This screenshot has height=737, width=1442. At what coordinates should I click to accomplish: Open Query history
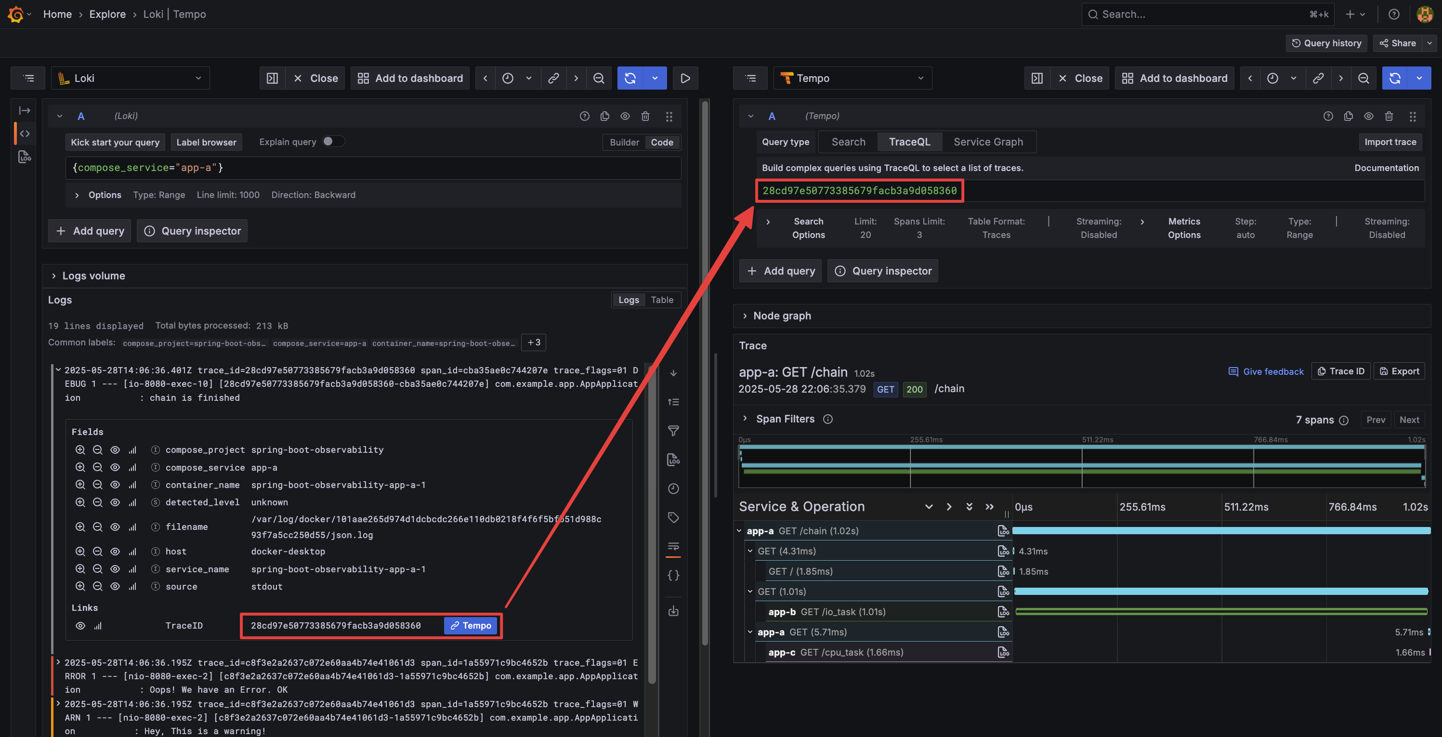coord(1326,43)
